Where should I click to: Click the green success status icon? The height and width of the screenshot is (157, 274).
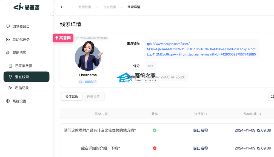(x=155, y=130)
